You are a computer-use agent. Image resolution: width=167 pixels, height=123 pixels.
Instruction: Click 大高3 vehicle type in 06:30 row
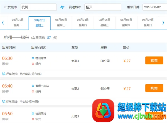point(75,61)
